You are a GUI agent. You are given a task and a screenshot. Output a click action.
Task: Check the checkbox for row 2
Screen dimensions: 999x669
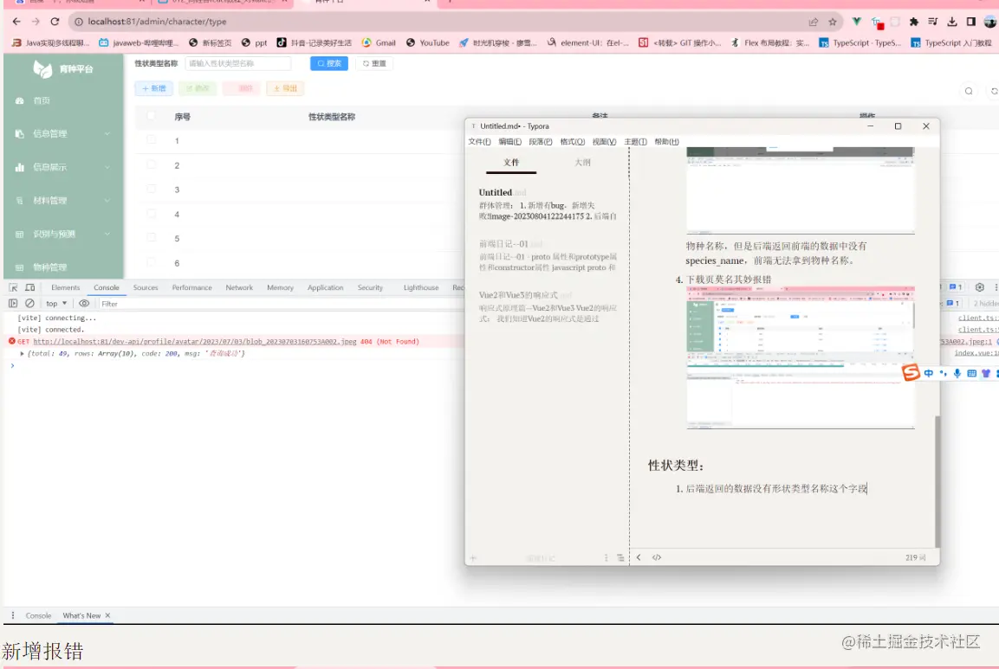(x=151, y=164)
